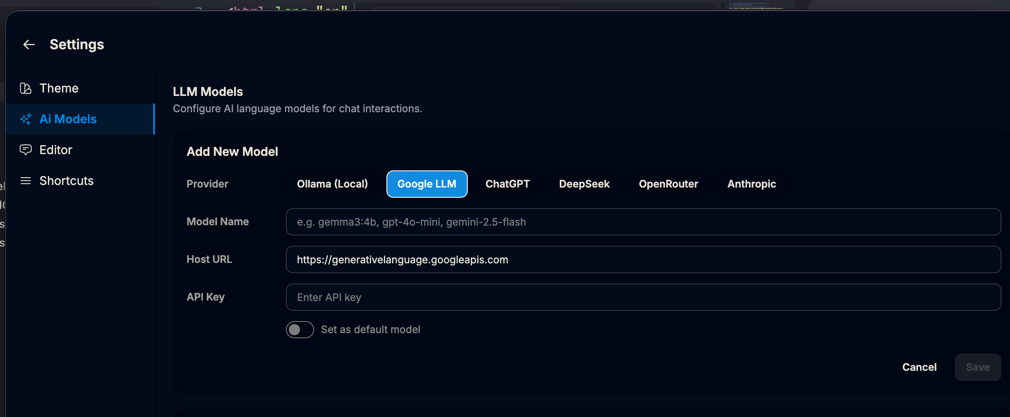Image resolution: width=1010 pixels, height=417 pixels.
Task: Select Ollama (Local) provider
Action: [333, 184]
